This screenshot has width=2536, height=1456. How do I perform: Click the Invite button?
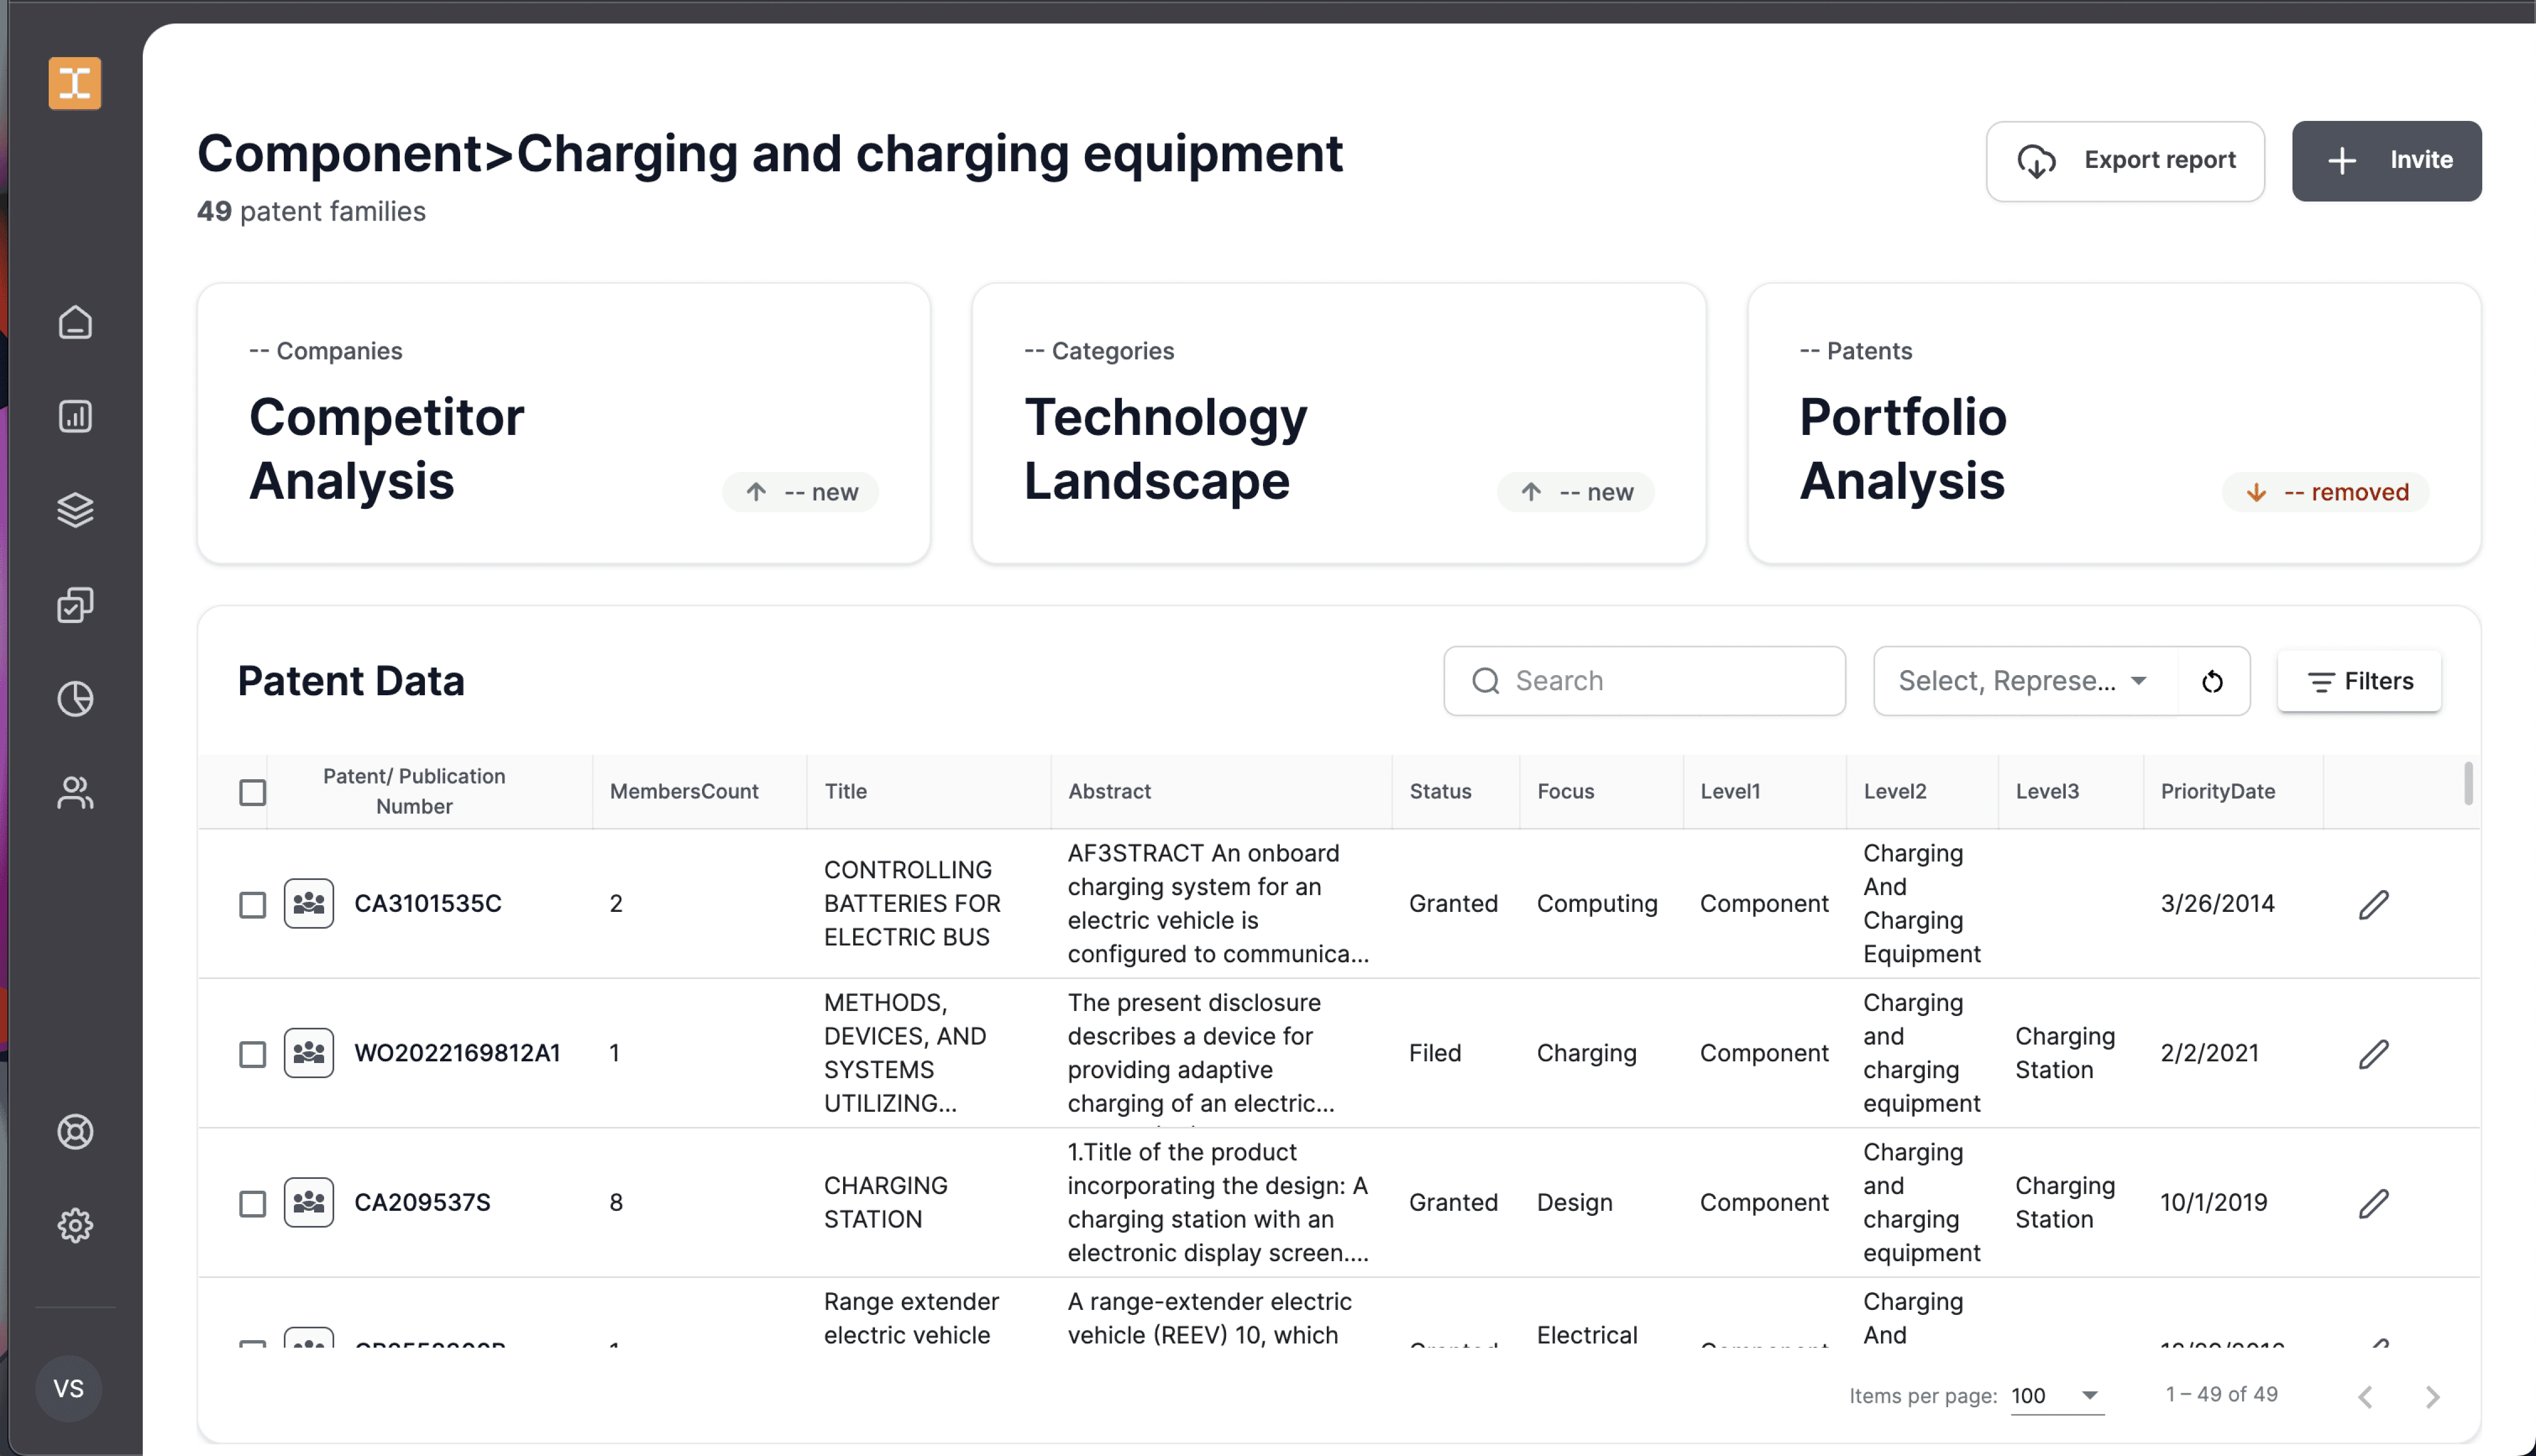click(x=2386, y=161)
